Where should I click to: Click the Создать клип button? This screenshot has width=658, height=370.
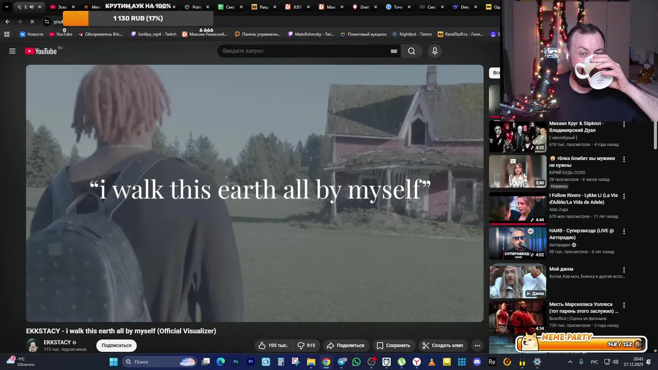click(443, 345)
